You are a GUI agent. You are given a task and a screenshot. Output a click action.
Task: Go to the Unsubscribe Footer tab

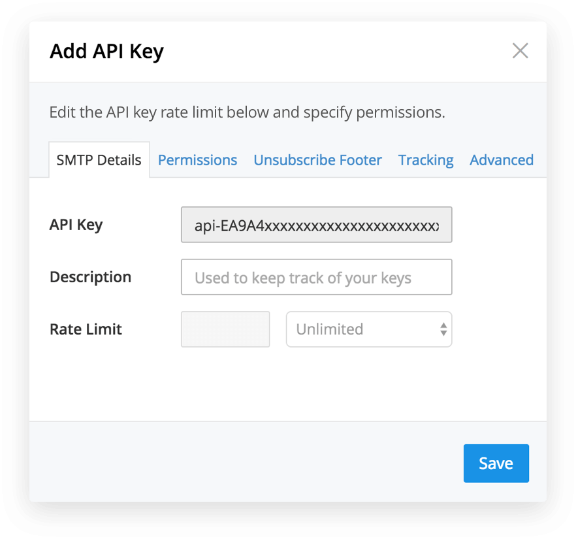pyautogui.click(x=317, y=160)
